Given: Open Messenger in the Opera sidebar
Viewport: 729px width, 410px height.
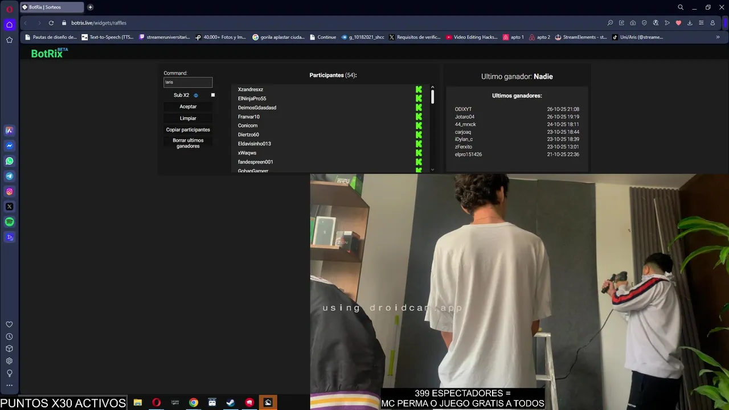Looking at the screenshot, I should [x=9, y=146].
